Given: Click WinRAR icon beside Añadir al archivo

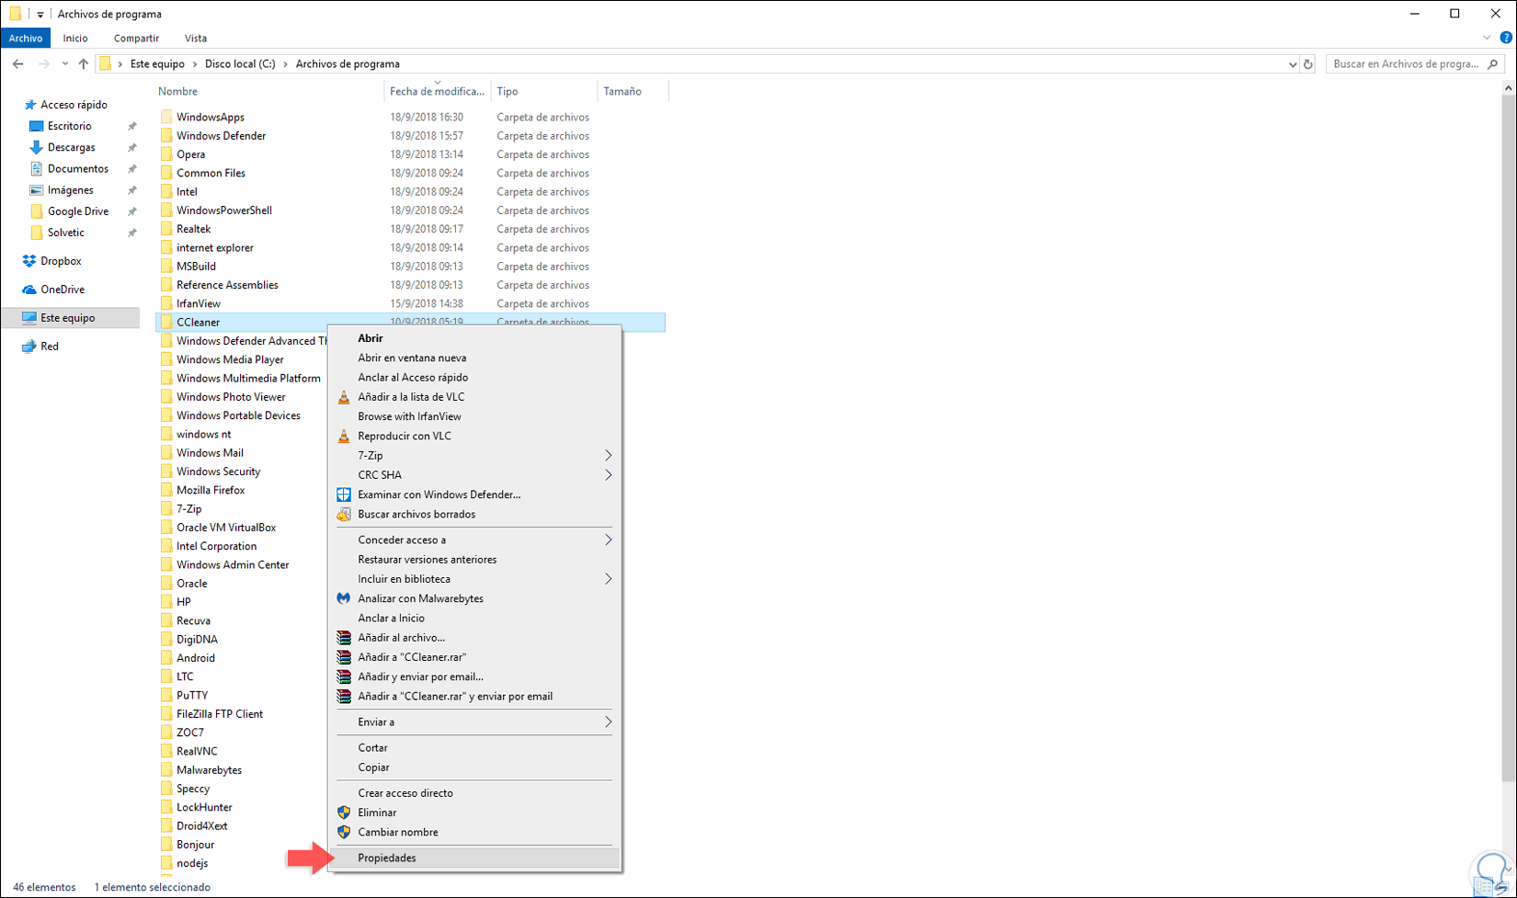Looking at the screenshot, I should pyautogui.click(x=344, y=638).
